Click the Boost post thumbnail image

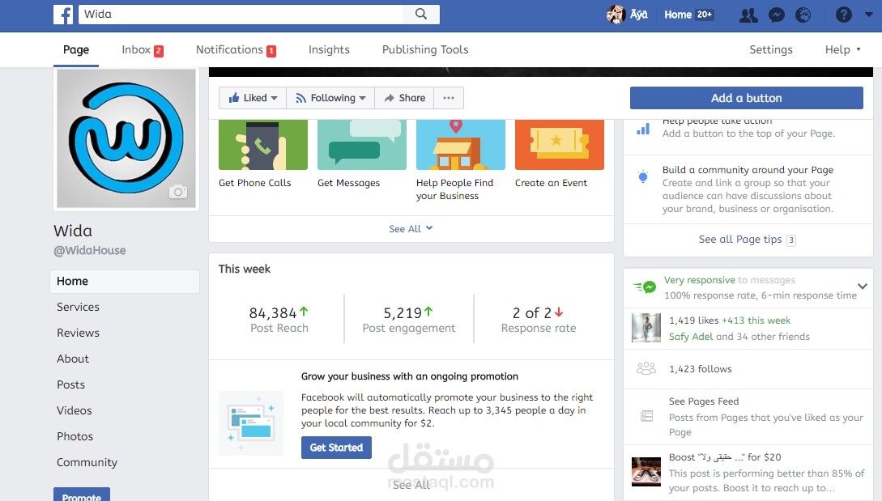point(646,472)
